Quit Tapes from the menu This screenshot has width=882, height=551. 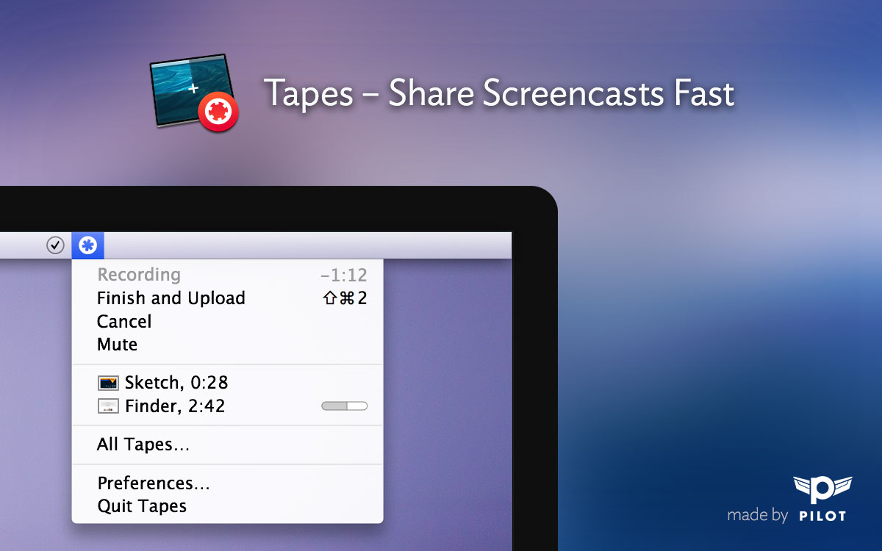click(227, 506)
